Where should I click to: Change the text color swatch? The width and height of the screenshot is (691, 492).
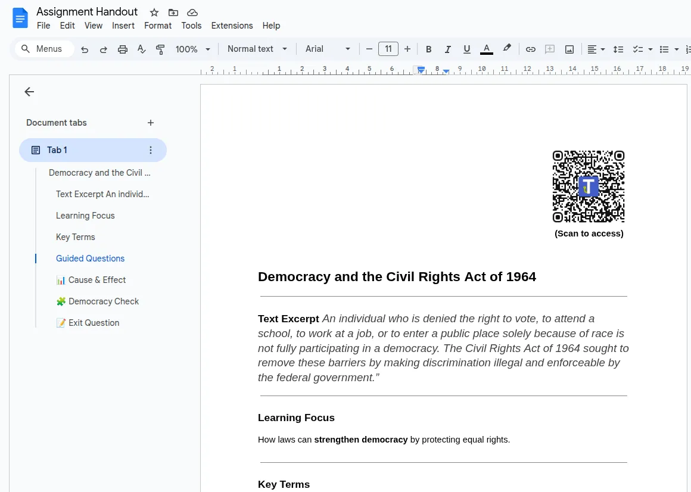tap(486, 49)
